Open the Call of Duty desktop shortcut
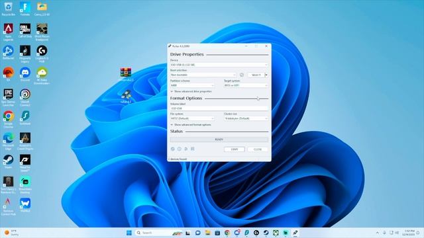424x238 pixels. tap(25, 30)
